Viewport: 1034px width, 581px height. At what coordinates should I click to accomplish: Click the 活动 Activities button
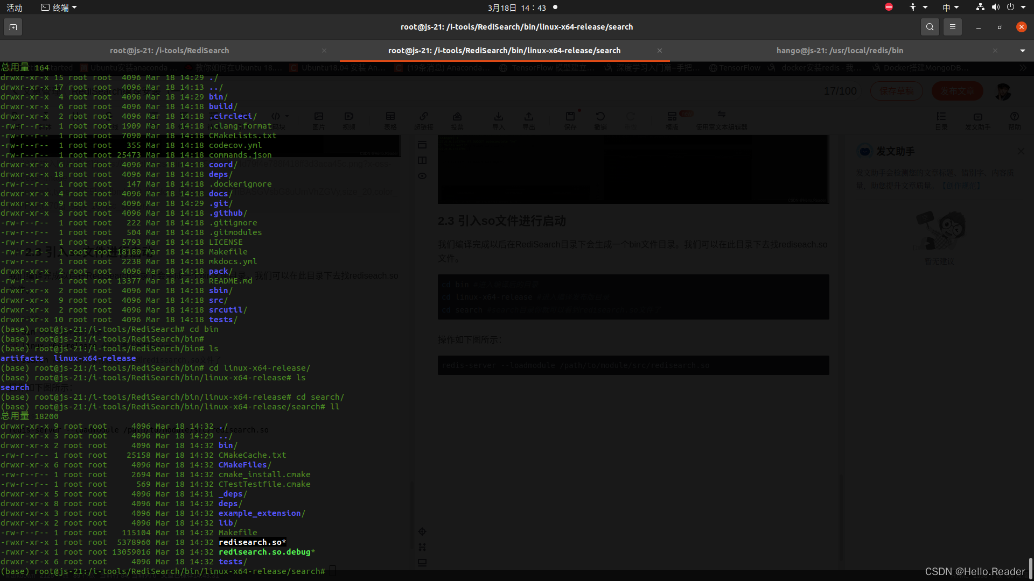coord(15,8)
